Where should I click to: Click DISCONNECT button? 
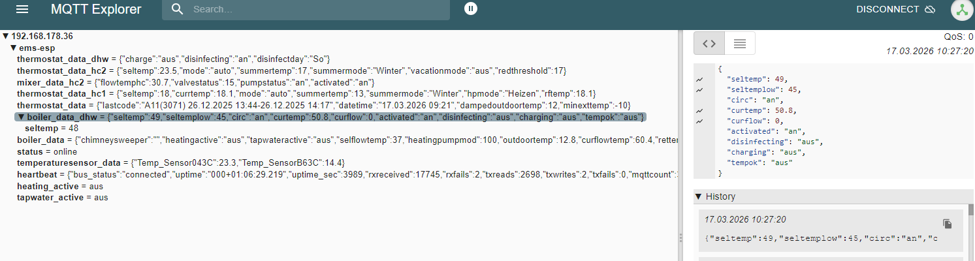coord(897,9)
